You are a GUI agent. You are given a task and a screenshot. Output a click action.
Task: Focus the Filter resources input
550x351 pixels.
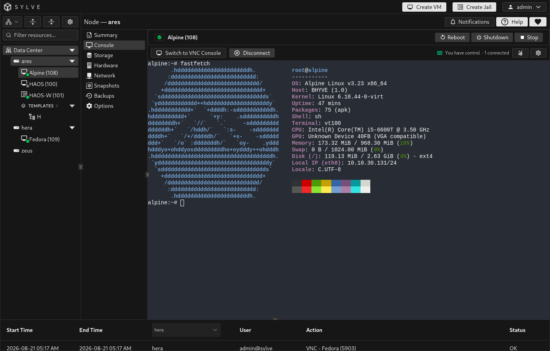(41, 35)
